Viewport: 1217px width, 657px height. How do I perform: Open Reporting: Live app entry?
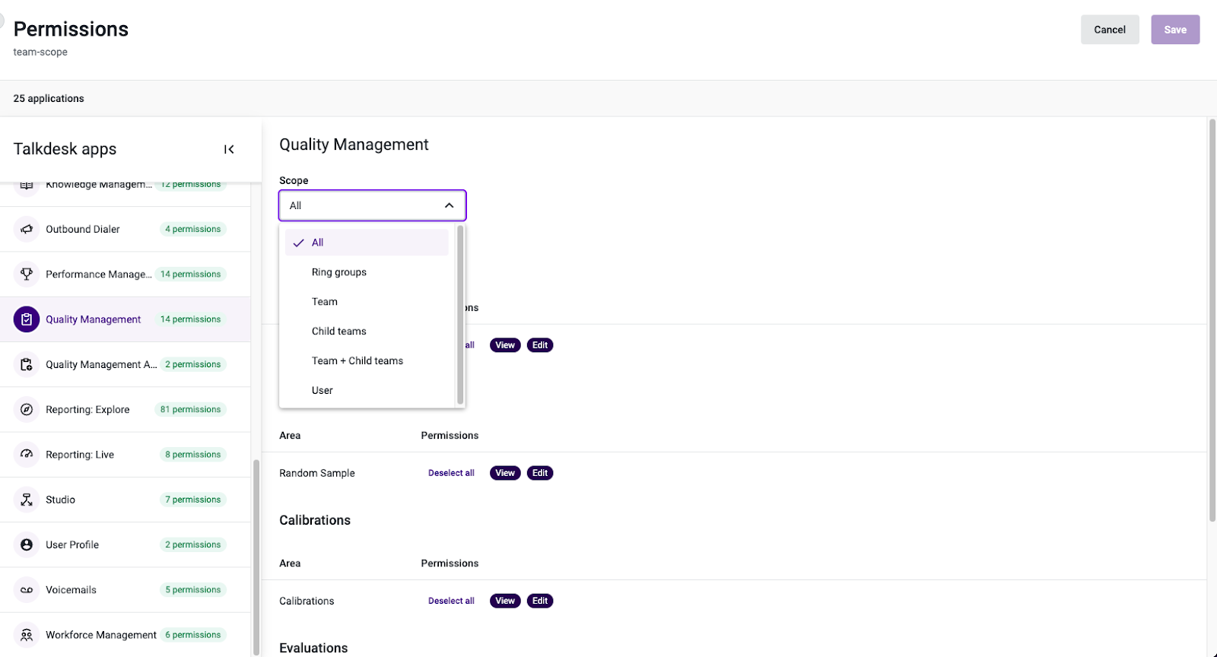point(125,454)
